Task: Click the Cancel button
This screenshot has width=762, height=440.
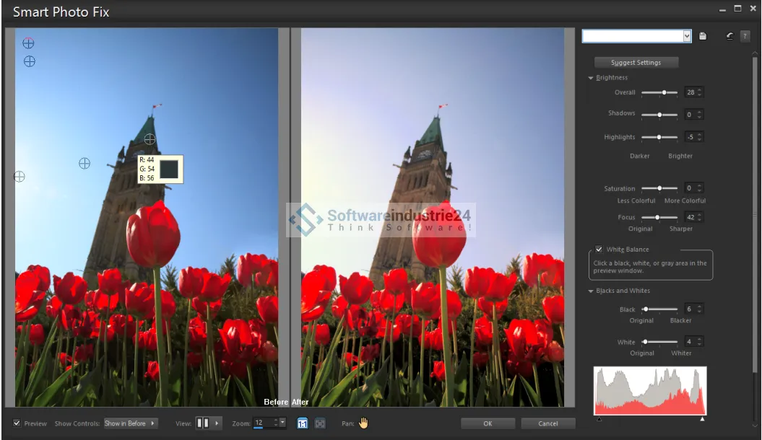Action: click(548, 423)
